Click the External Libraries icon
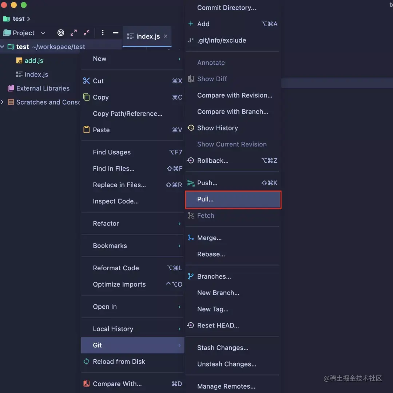The width and height of the screenshot is (393, 393). (x=11, y=88)
